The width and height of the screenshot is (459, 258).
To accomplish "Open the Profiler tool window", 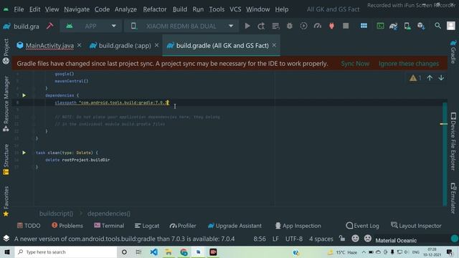I will click(183, 226).
